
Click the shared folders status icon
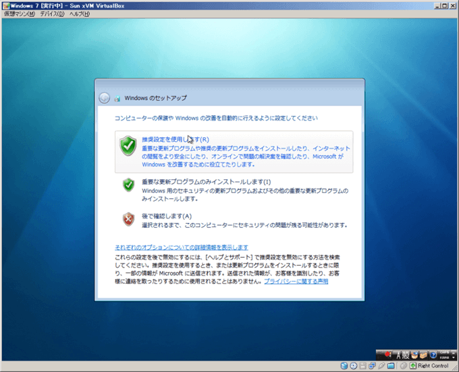[391, 366]
